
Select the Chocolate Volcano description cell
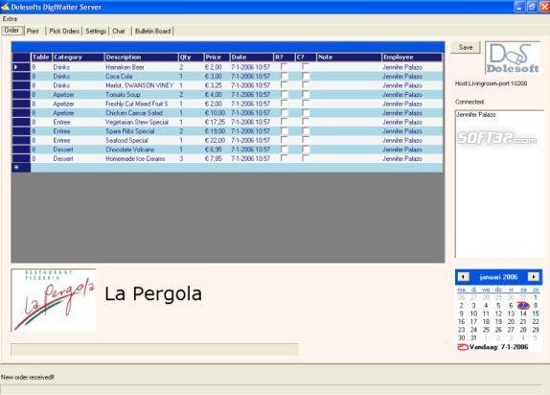point(141,150)
